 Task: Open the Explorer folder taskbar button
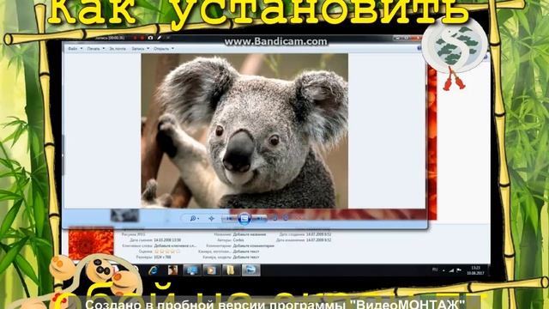pos(231,270)
